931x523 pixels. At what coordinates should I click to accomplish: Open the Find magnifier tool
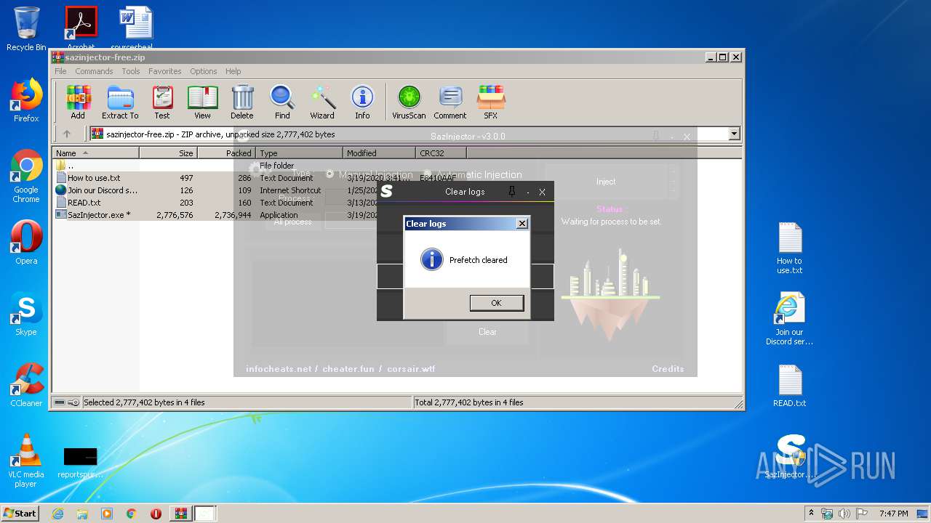tap(282, 102)
